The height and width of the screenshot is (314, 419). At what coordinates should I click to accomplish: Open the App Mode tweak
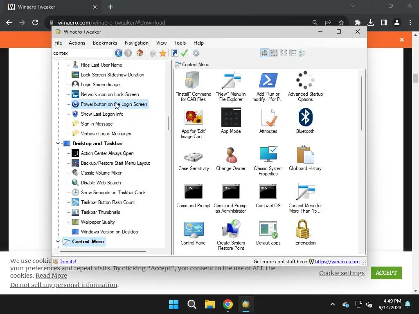(x=231, y=121)
